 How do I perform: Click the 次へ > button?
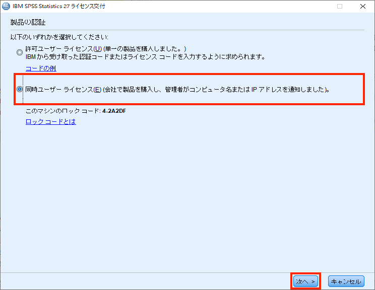[305, 281]
